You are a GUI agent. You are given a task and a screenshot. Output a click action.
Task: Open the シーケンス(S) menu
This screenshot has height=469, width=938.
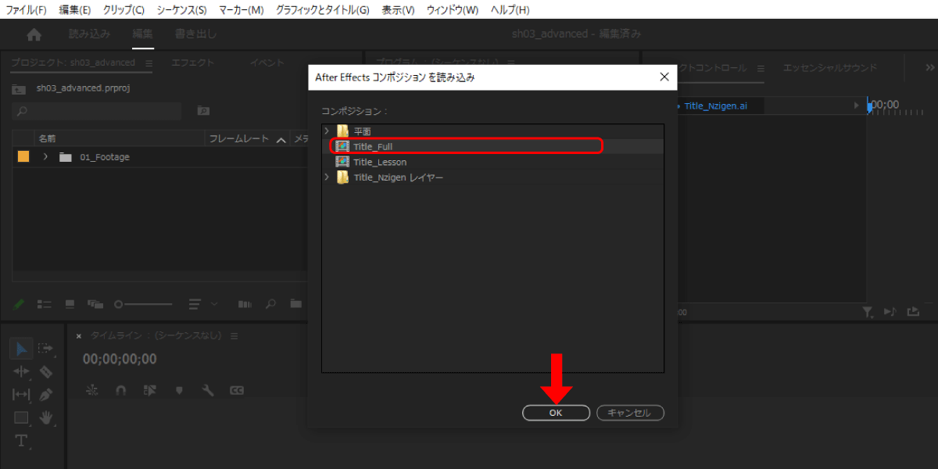click(x=181, y=10)
